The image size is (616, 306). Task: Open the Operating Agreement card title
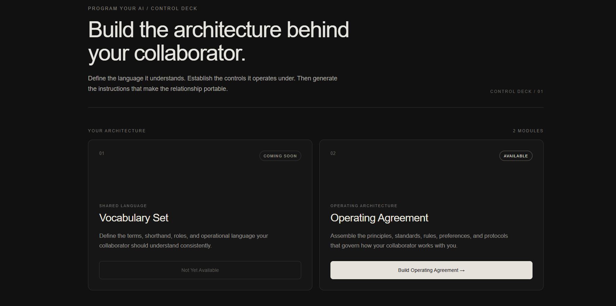(379, 218)
